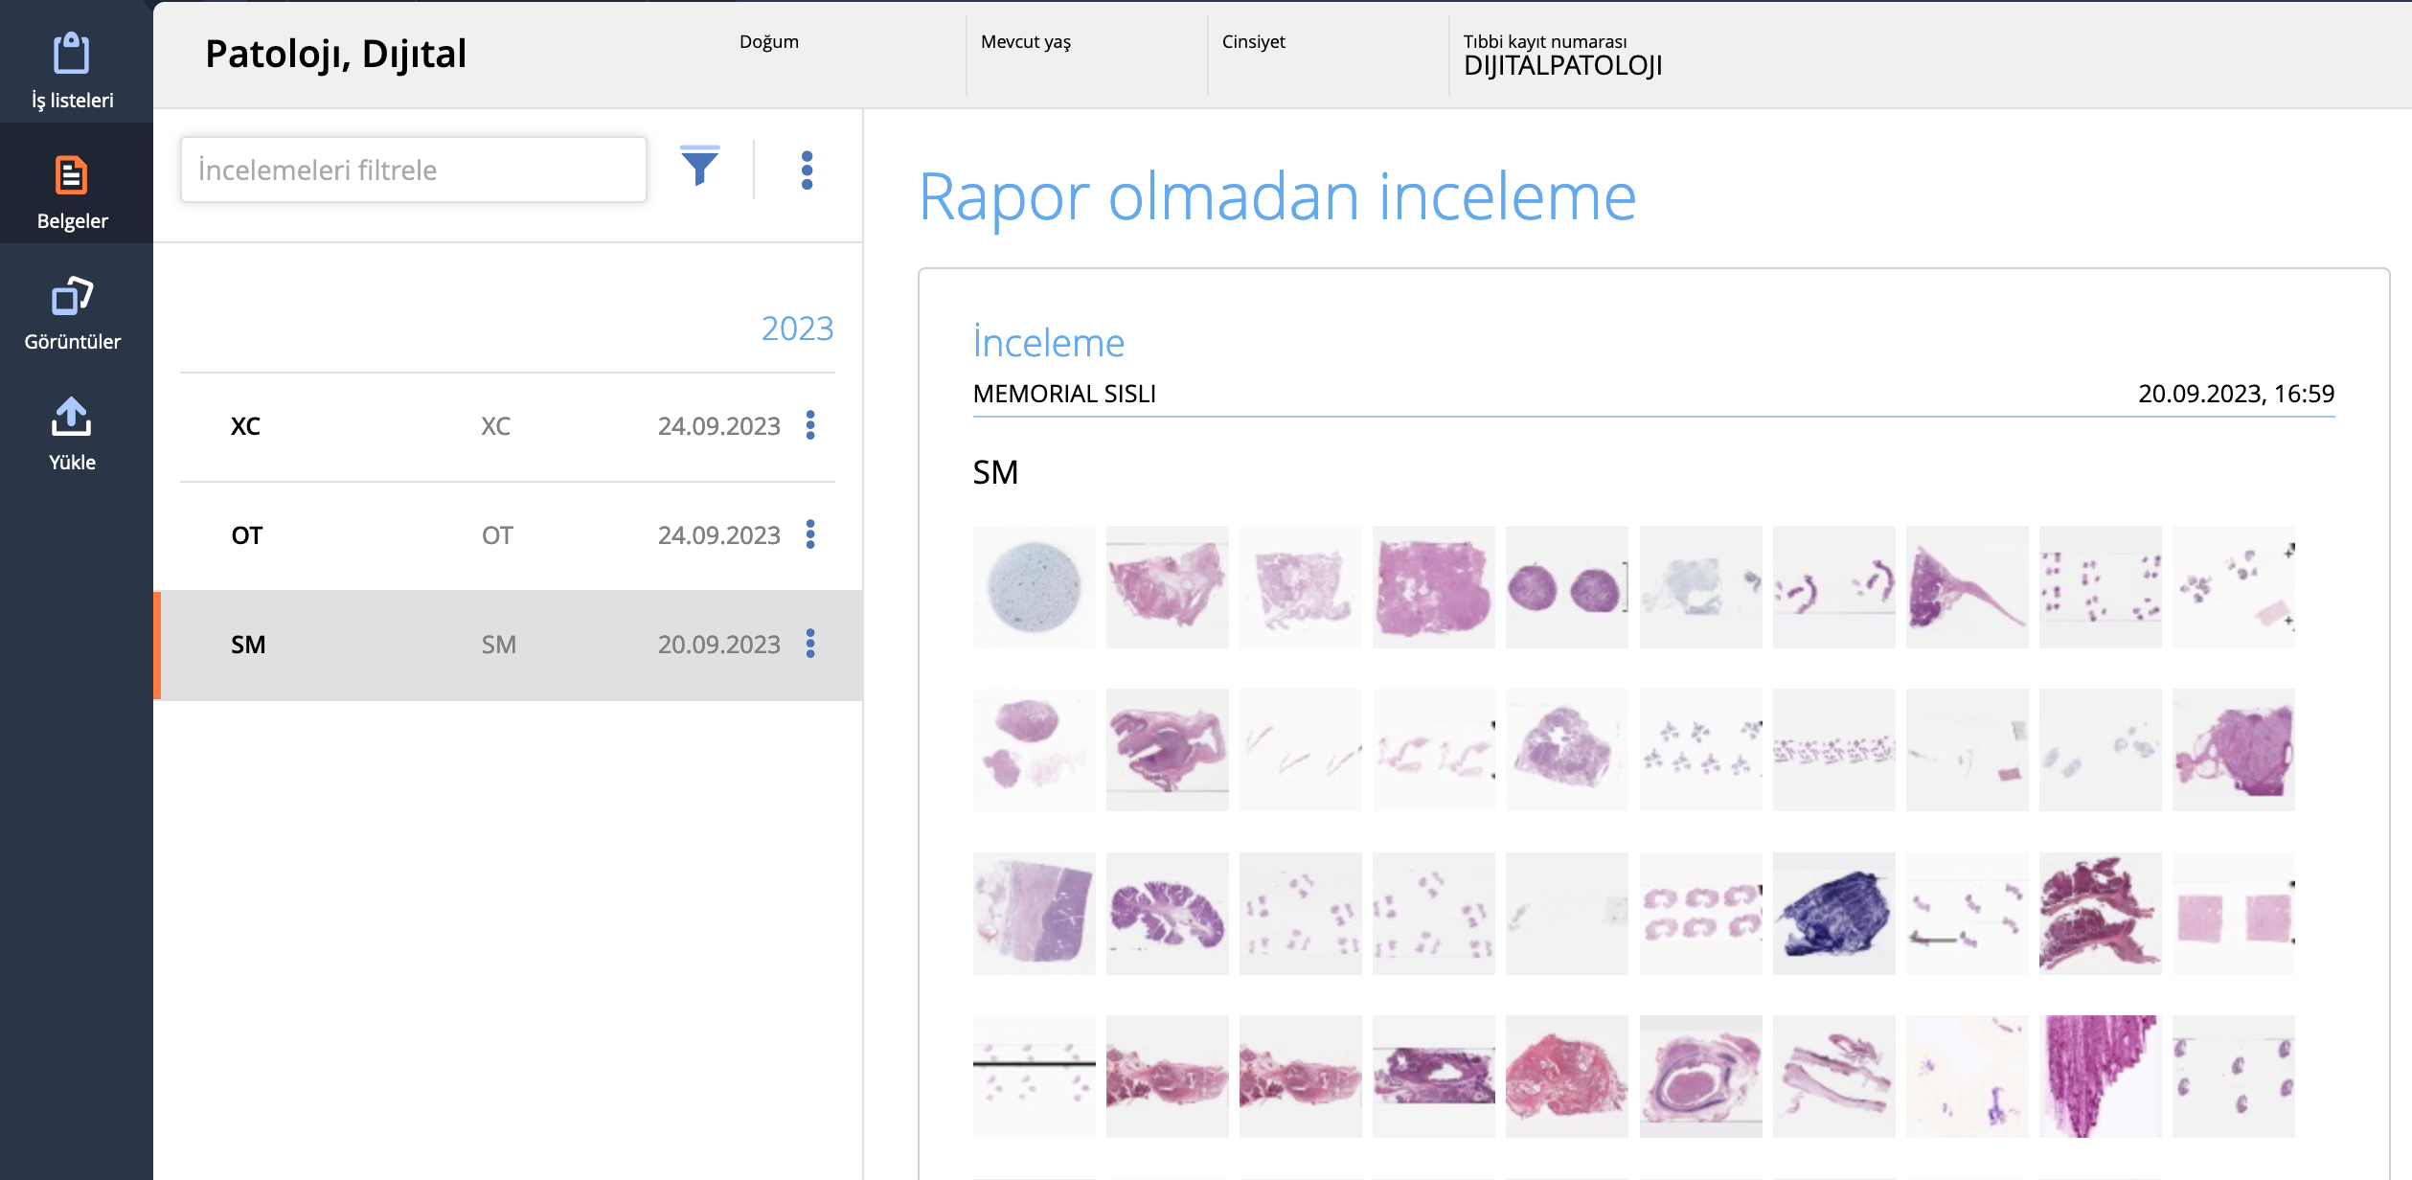
Task: Open the round blue-gray slide thumbnail
Action: pyautogui.click(x=1034, y=586)
